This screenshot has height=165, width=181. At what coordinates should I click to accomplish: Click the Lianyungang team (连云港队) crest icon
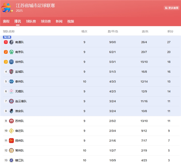[11, 101]
